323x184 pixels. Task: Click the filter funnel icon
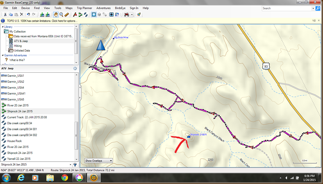75,165
